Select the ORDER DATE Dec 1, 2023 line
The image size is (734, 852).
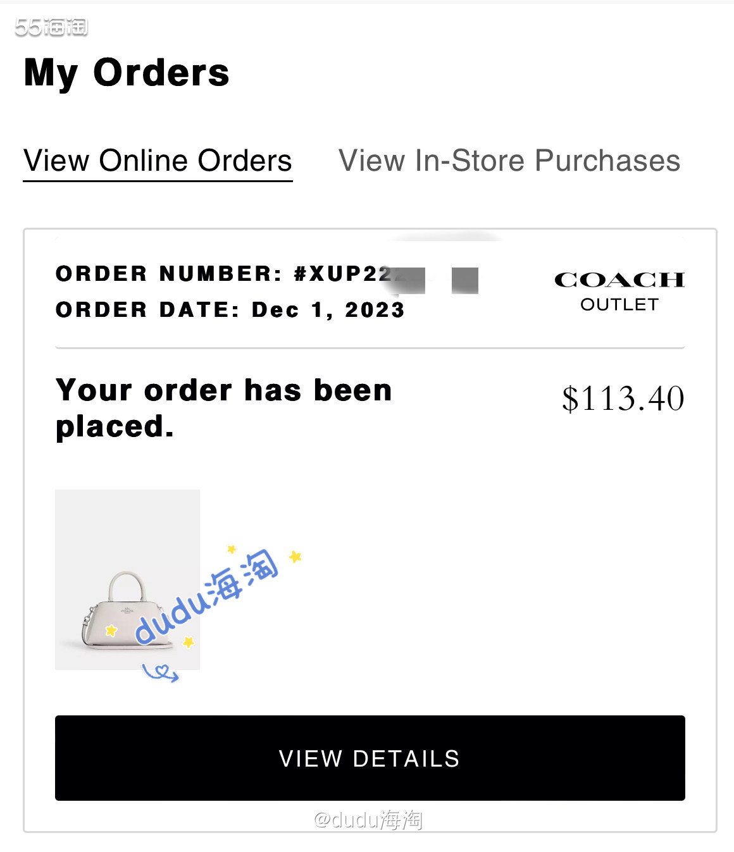(230, 310)
